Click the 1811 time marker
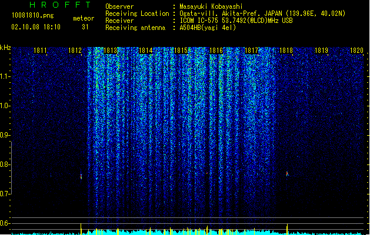The image size is (370, 235). click(x=40, y=51)
